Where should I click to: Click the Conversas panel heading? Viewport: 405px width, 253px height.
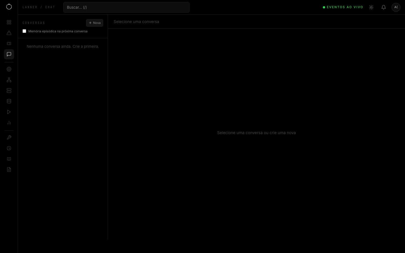pyautogui.click(x=34, y=23)
